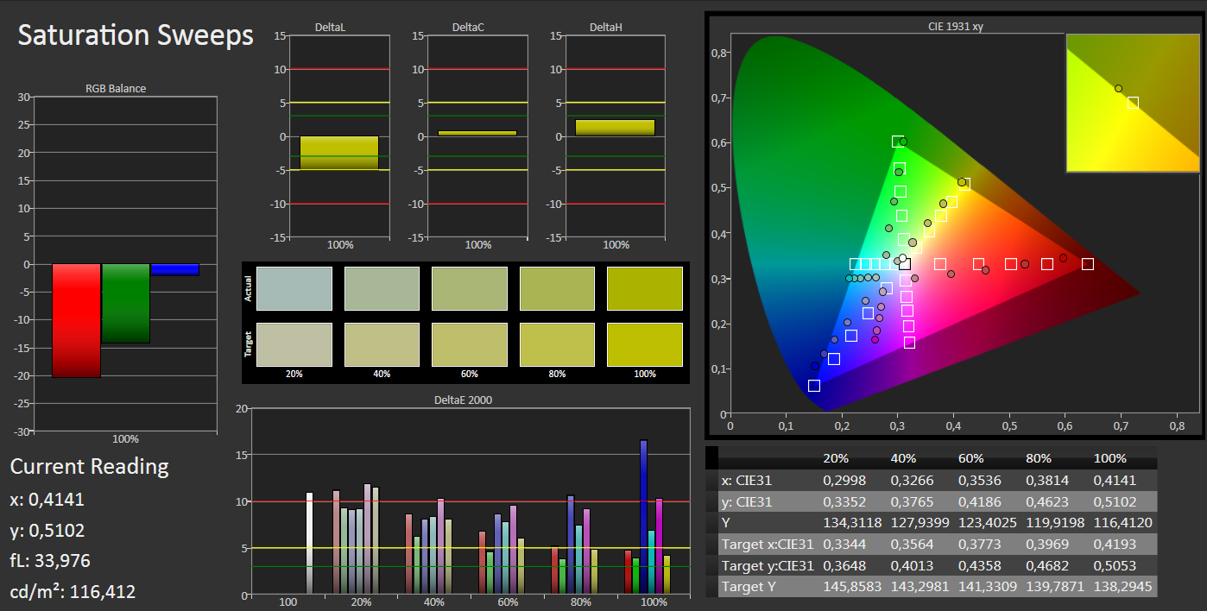1207x611 pixels.
Task: Select the Y value 119,9198
Action: coord(1054,523)
